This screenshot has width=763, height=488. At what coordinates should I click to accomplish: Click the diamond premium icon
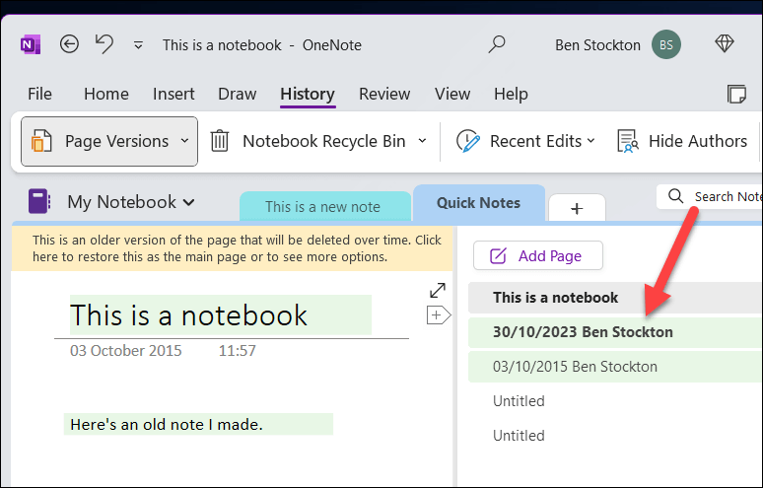click(725, 44)
